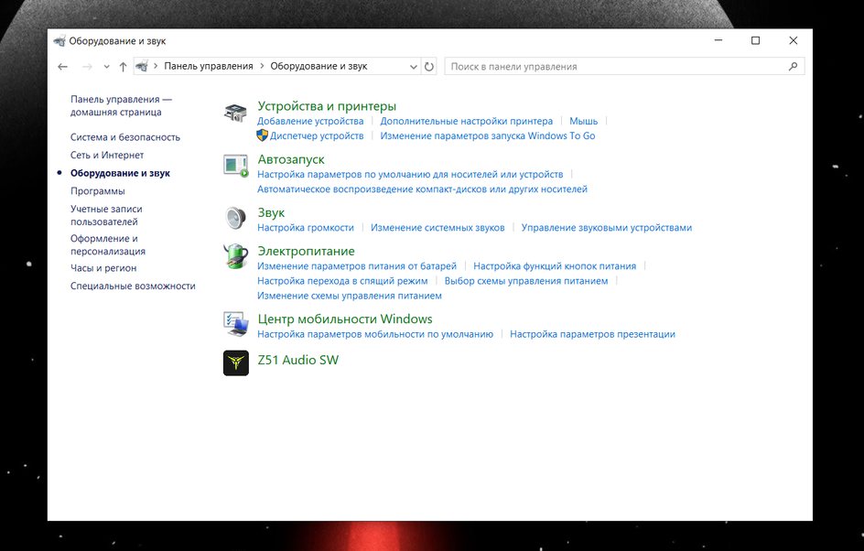Click Выбор схемы управления питанием link

pos(526,281)
